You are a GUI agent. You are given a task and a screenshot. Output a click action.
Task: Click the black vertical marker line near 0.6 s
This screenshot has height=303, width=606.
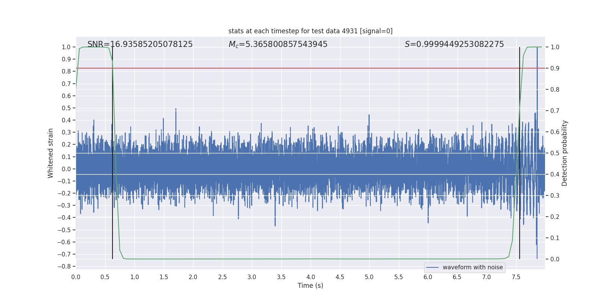pyautogui.click(x=112, y=153)
